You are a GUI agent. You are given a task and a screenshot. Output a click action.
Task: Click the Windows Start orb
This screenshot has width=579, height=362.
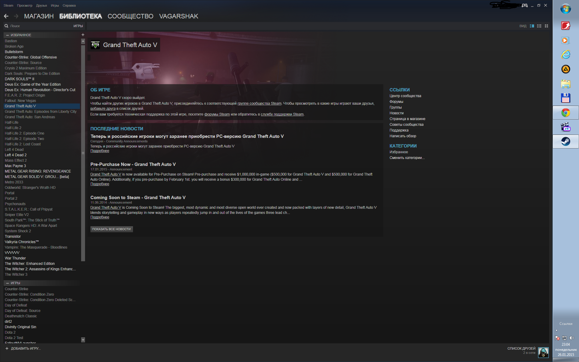click(x=565, y=9)
